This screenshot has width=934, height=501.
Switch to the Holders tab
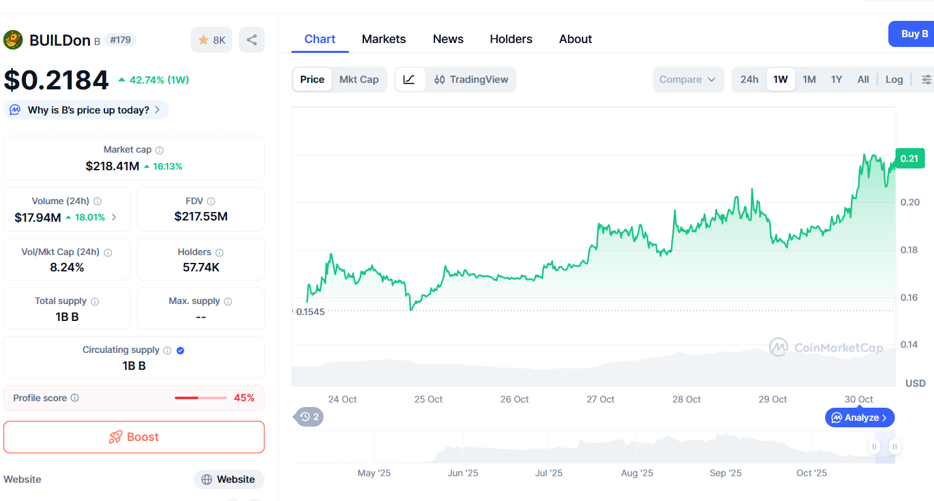(511, 39)
